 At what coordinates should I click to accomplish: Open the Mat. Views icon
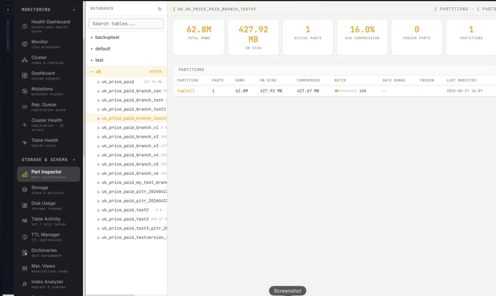[x=25, y=268]
